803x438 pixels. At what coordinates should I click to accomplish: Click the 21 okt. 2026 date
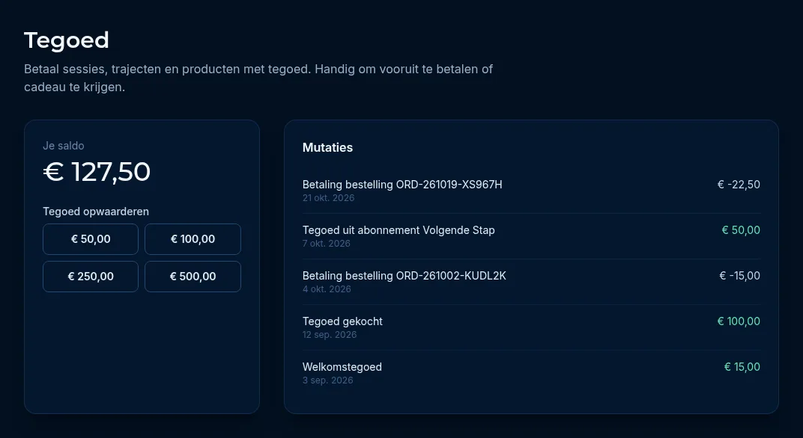(328, 198)
